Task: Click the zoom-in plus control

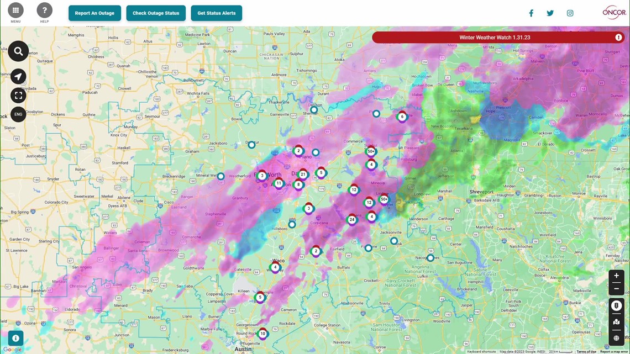Action: coord(616,275)
